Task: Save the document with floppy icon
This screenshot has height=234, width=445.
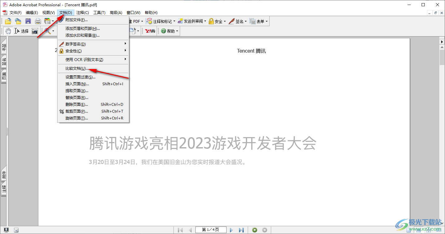Action: (x=28, y=21)
